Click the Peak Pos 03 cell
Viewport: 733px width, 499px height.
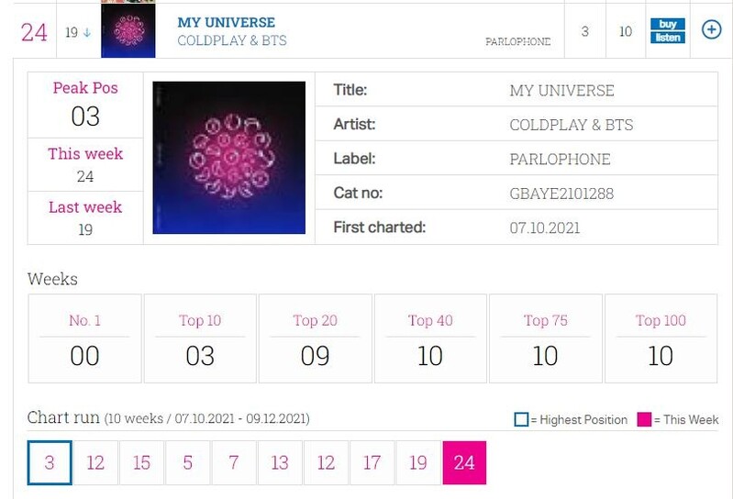(x=85, y=105)
